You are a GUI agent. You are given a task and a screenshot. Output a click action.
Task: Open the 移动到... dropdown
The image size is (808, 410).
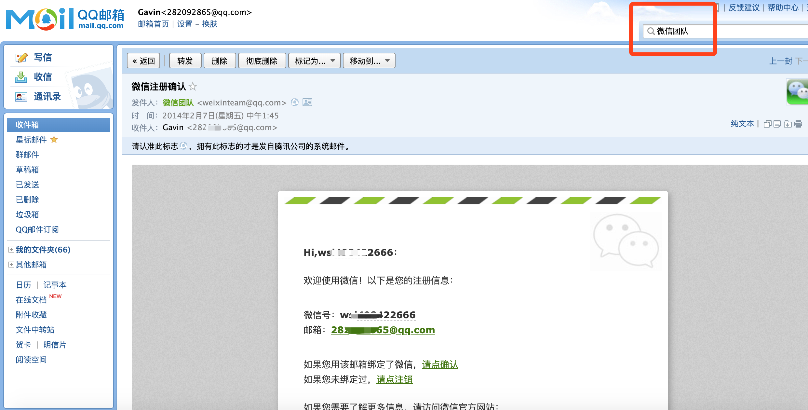pyautogui.click(x=369, y=61)
